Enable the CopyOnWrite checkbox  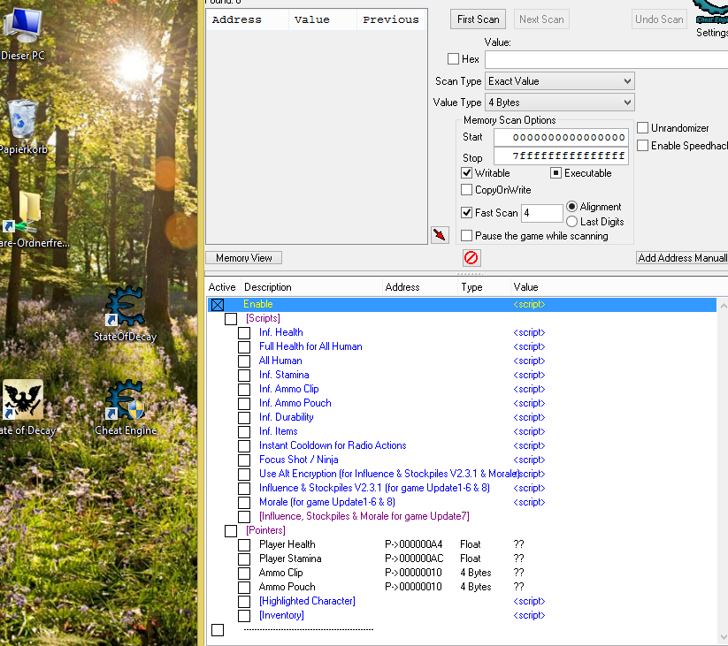tap(466, 190)
